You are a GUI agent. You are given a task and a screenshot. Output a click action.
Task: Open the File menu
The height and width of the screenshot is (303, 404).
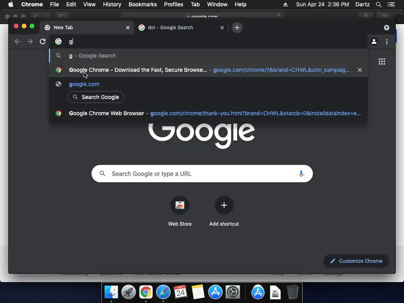coord(54,4)
